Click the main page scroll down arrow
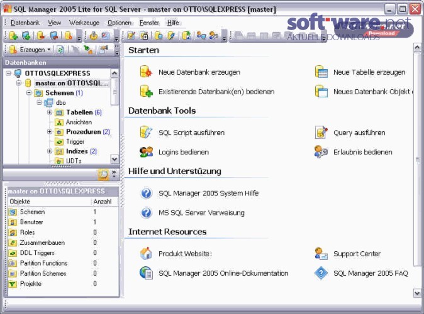The height and width of the screenshot is (314, 424). point(417,293)
